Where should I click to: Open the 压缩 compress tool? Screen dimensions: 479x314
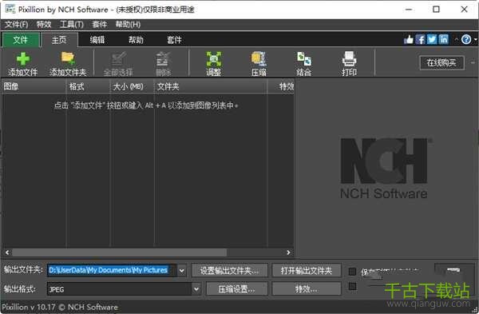pos(259,58)
